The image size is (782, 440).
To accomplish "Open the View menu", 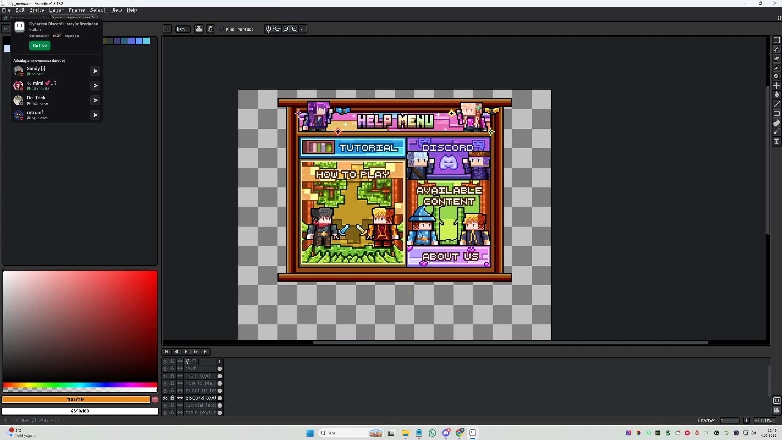I will tap(116, 10).
